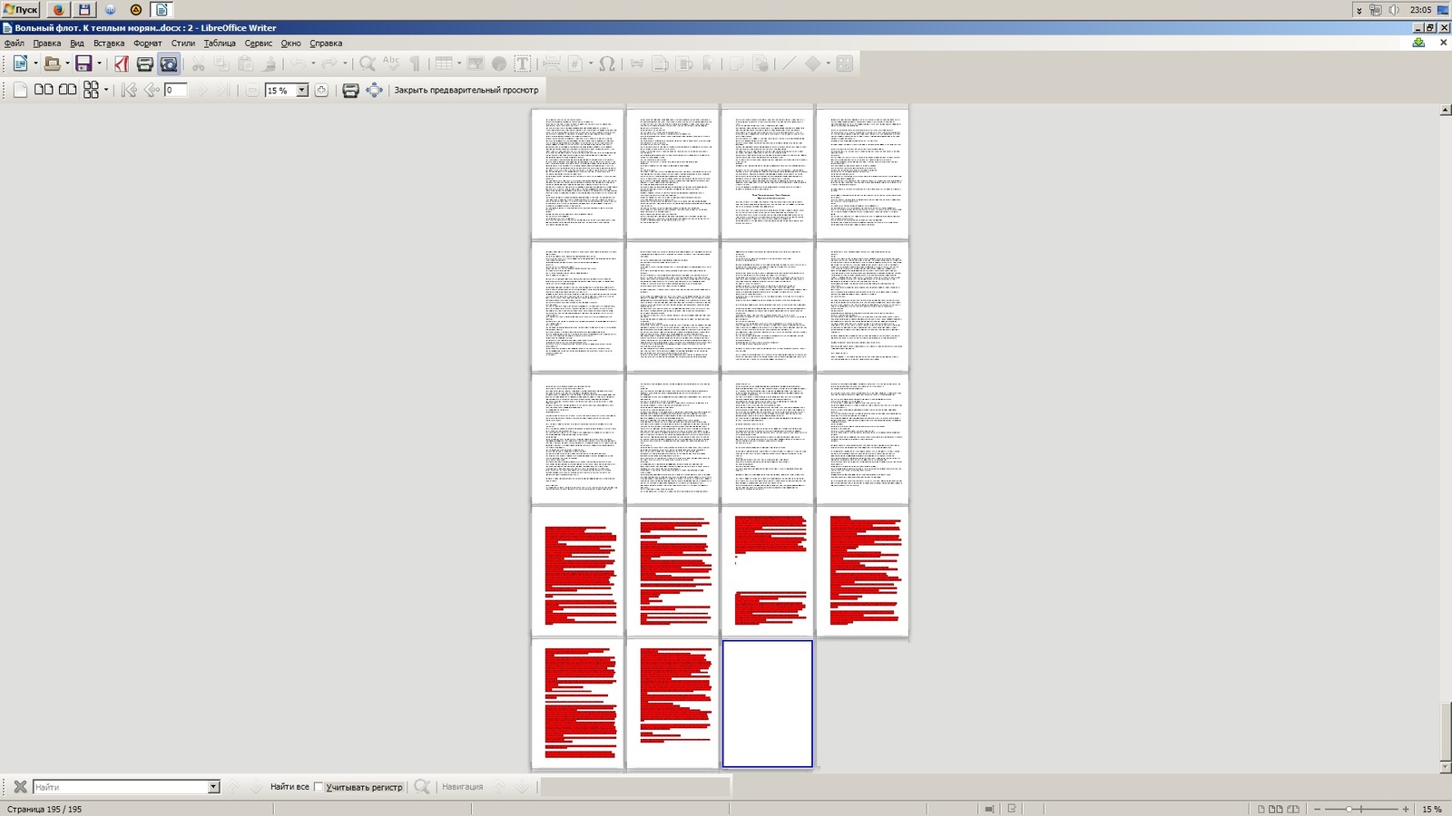Click the Open file folder icon

coord(52,63)
